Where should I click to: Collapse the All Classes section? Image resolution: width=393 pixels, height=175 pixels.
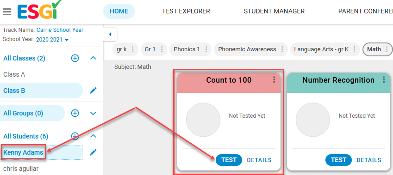93,58
